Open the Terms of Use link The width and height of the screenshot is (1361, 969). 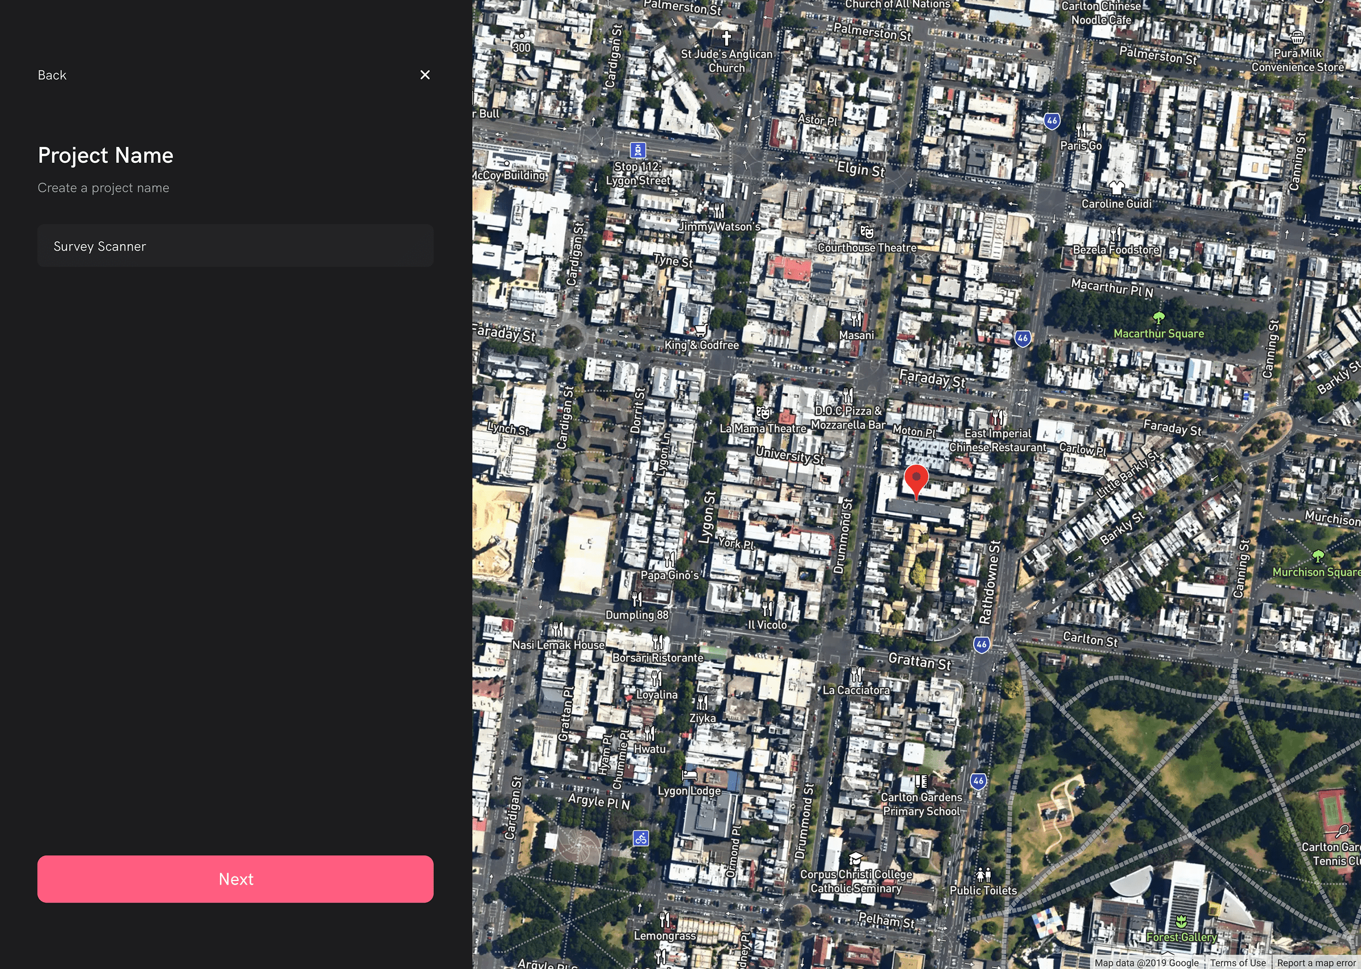click(x=1237, y=962)
